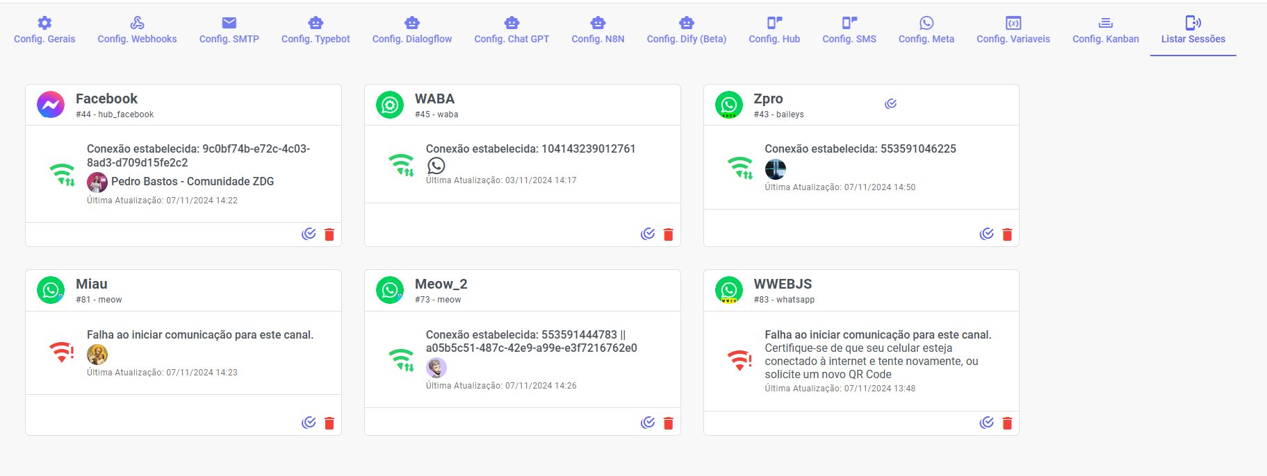Delete the WWEBJS session
The width and height of the screenshot is (1267, 476).
1007,423
